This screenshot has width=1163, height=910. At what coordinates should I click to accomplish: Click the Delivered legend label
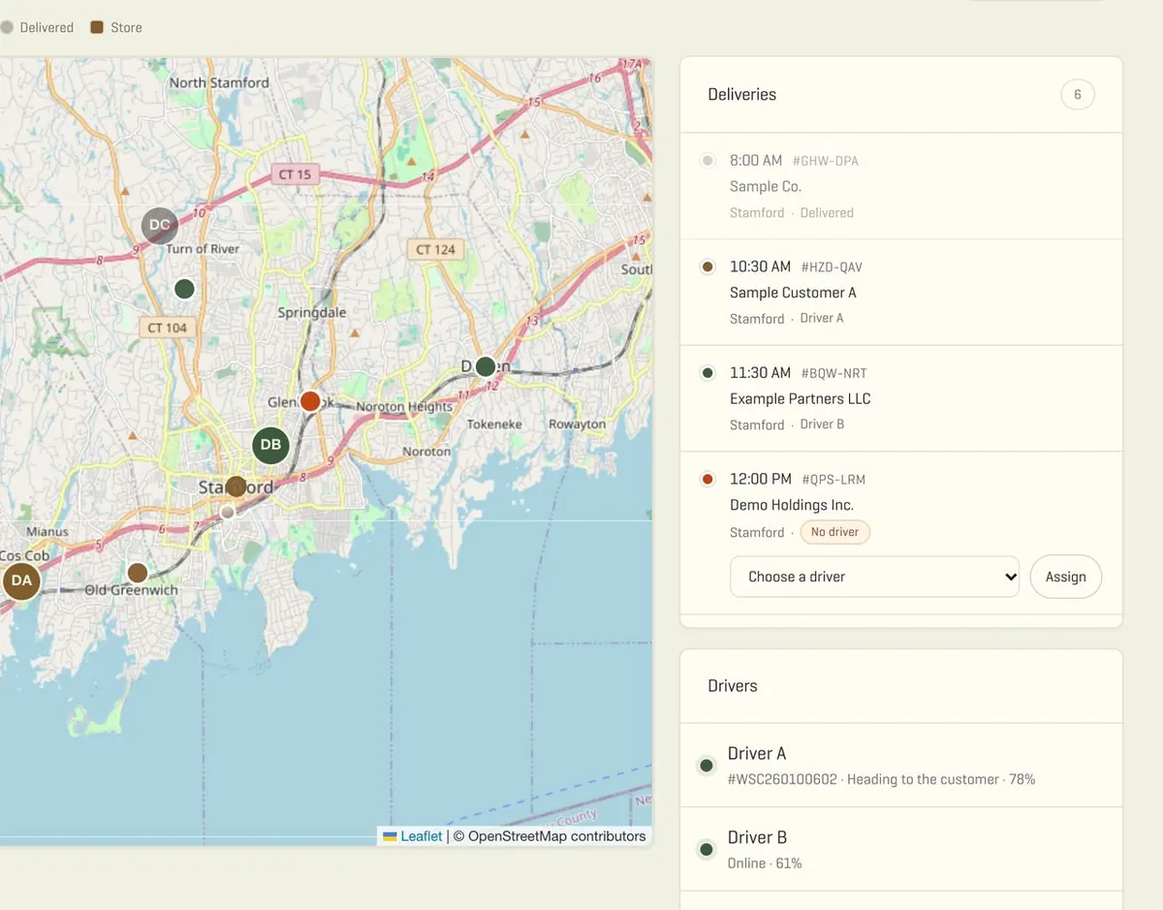(x=47, y=27)
